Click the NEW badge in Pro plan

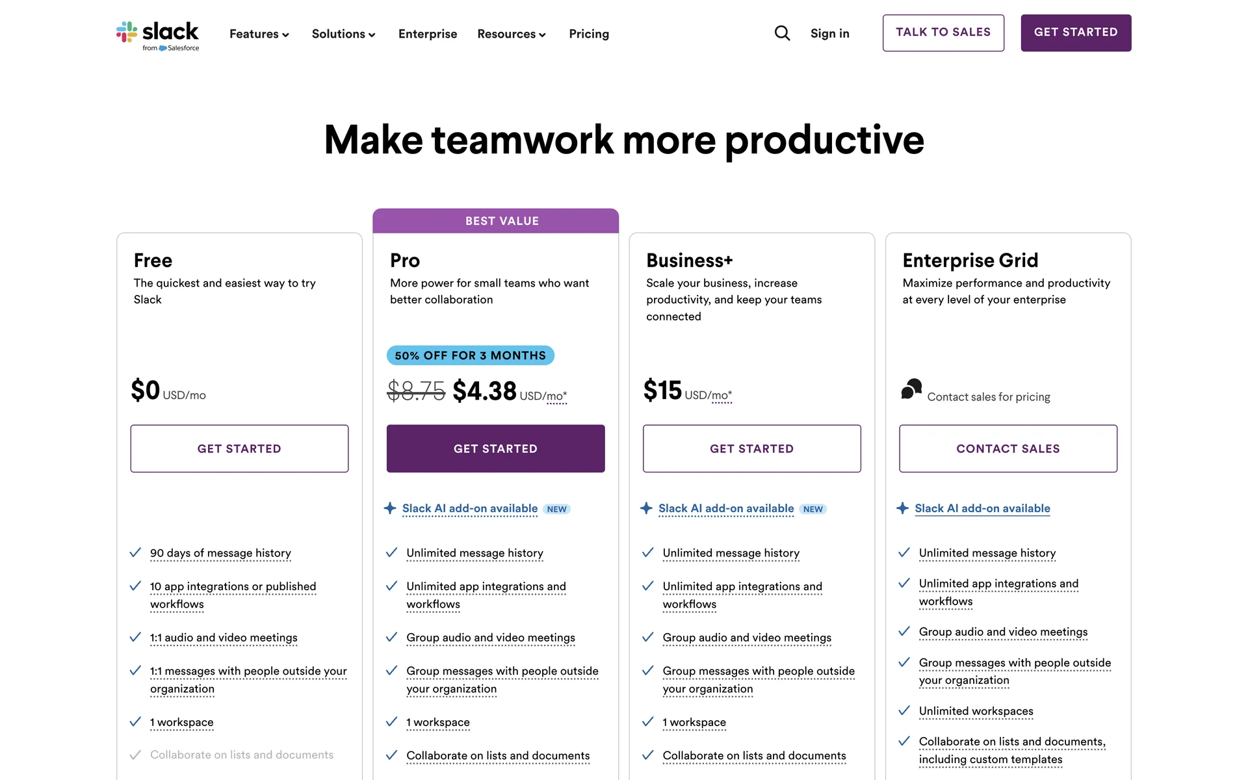(556, 509)
